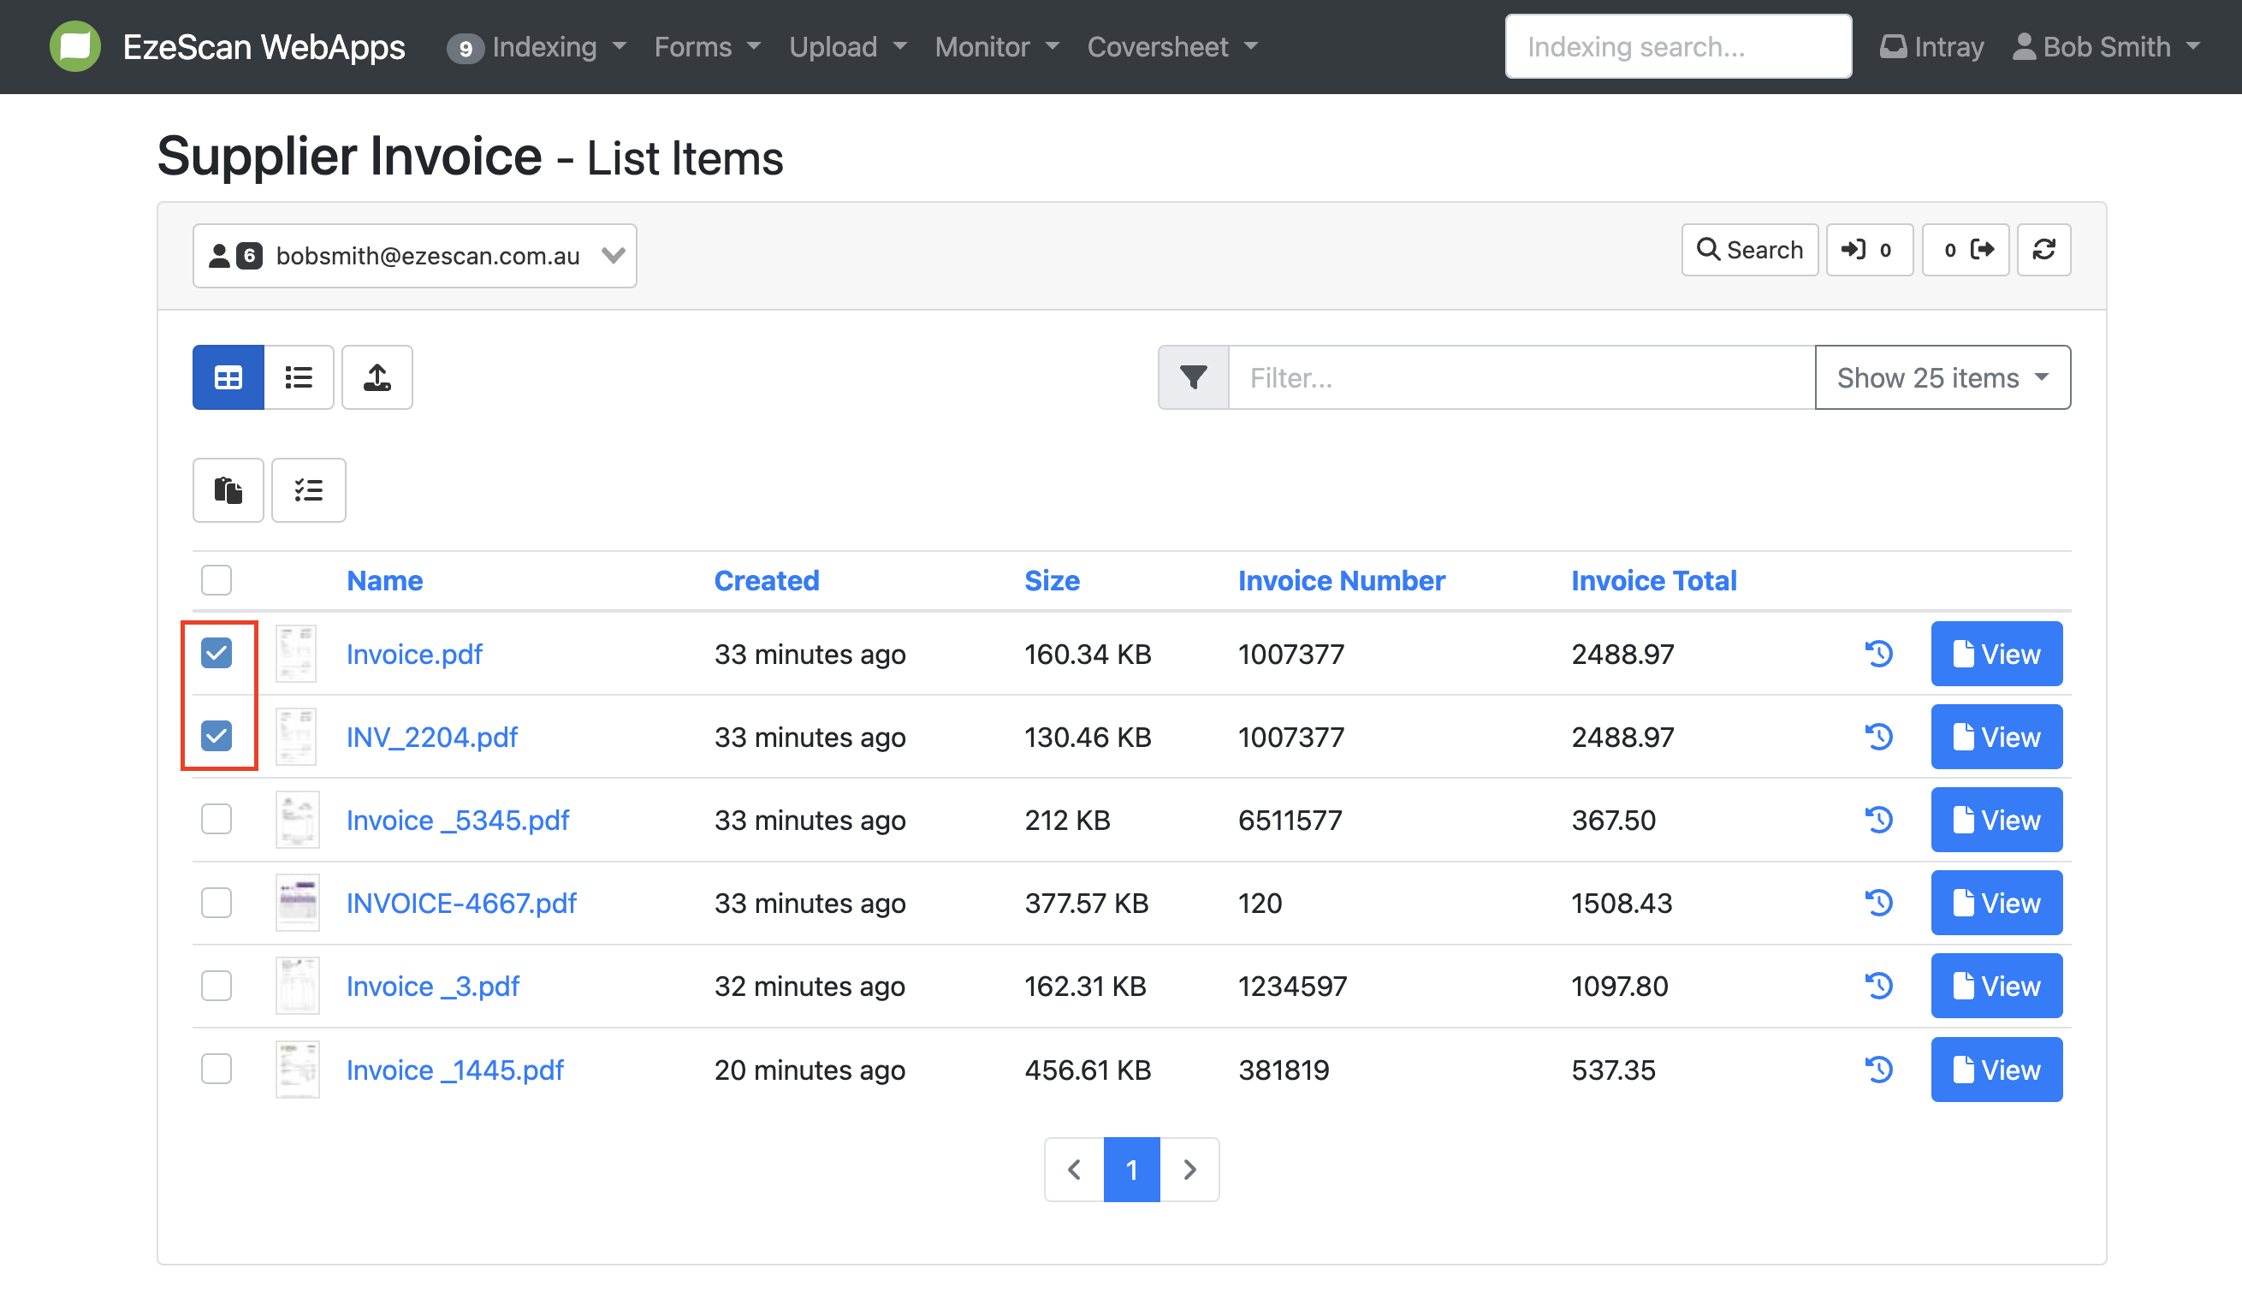The width and height of the screenshot is (2242, 1292).
Task: Click the upload icon button
Action: (377, 377)
